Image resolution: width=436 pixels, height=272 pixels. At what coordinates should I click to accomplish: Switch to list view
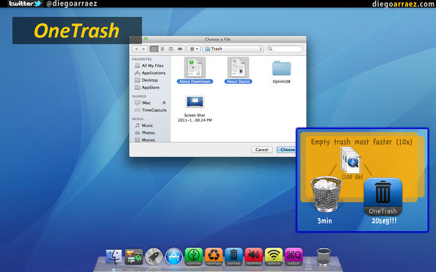coord(162,49)
